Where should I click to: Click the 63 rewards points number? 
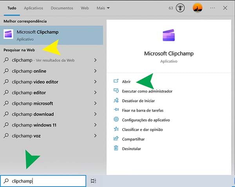point(171,8)
